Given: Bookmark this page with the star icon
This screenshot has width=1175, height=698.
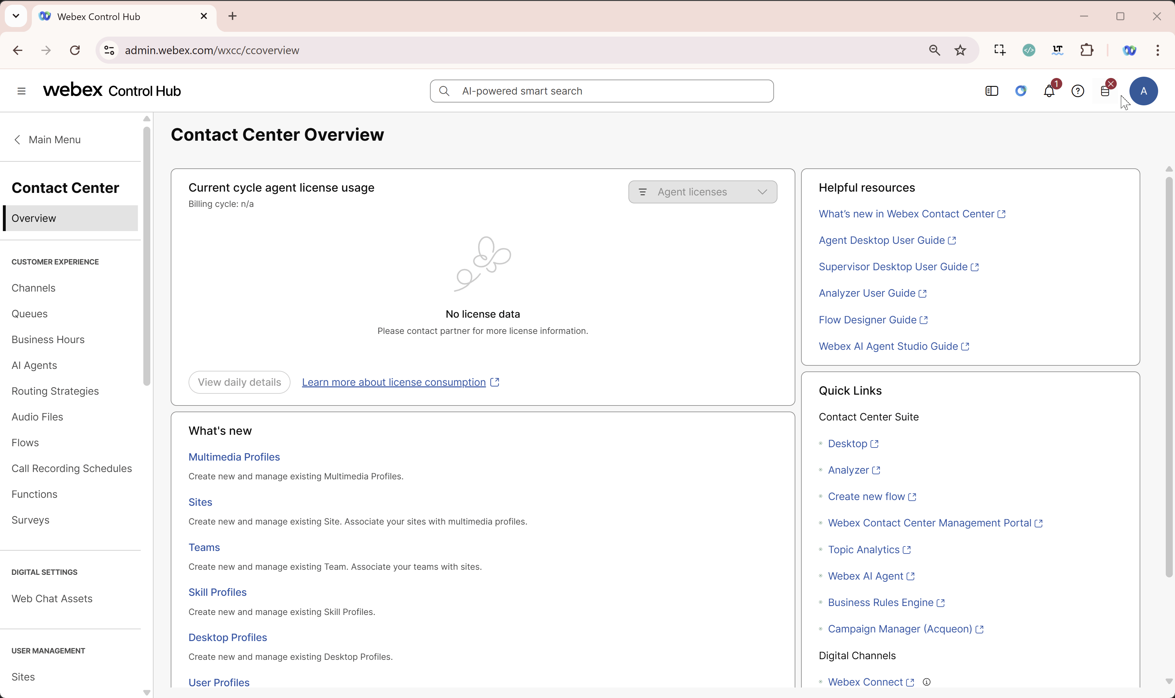Looking at the screenshot, I should [x=960, y=50].
